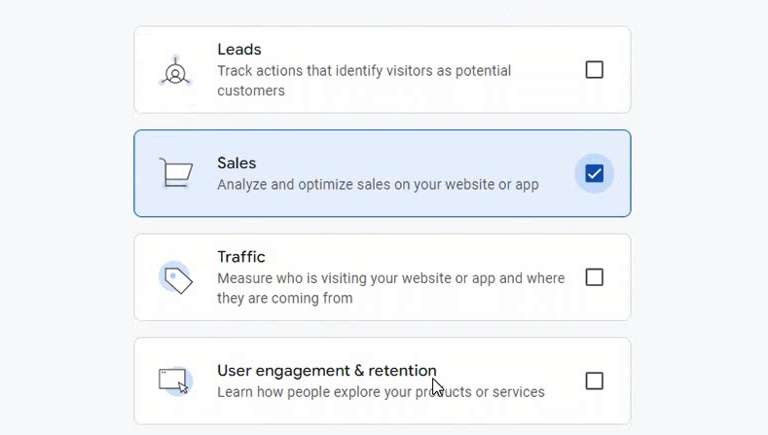Click the "Sales" heading text
Screen dimensions: 768x435
tap(237, 163)
